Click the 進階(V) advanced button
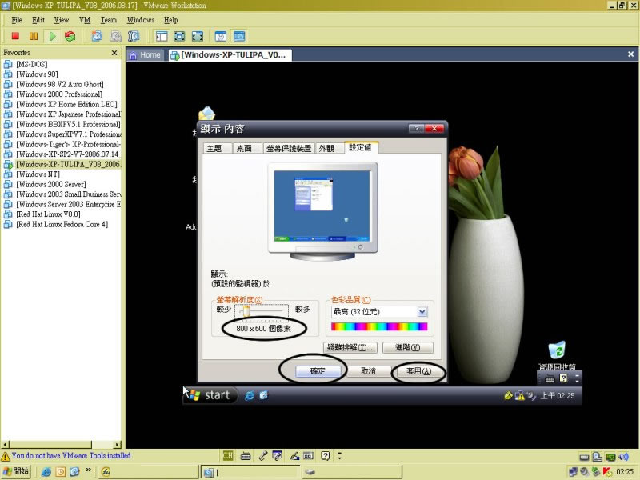640x480 pixels. click(408, 347)
